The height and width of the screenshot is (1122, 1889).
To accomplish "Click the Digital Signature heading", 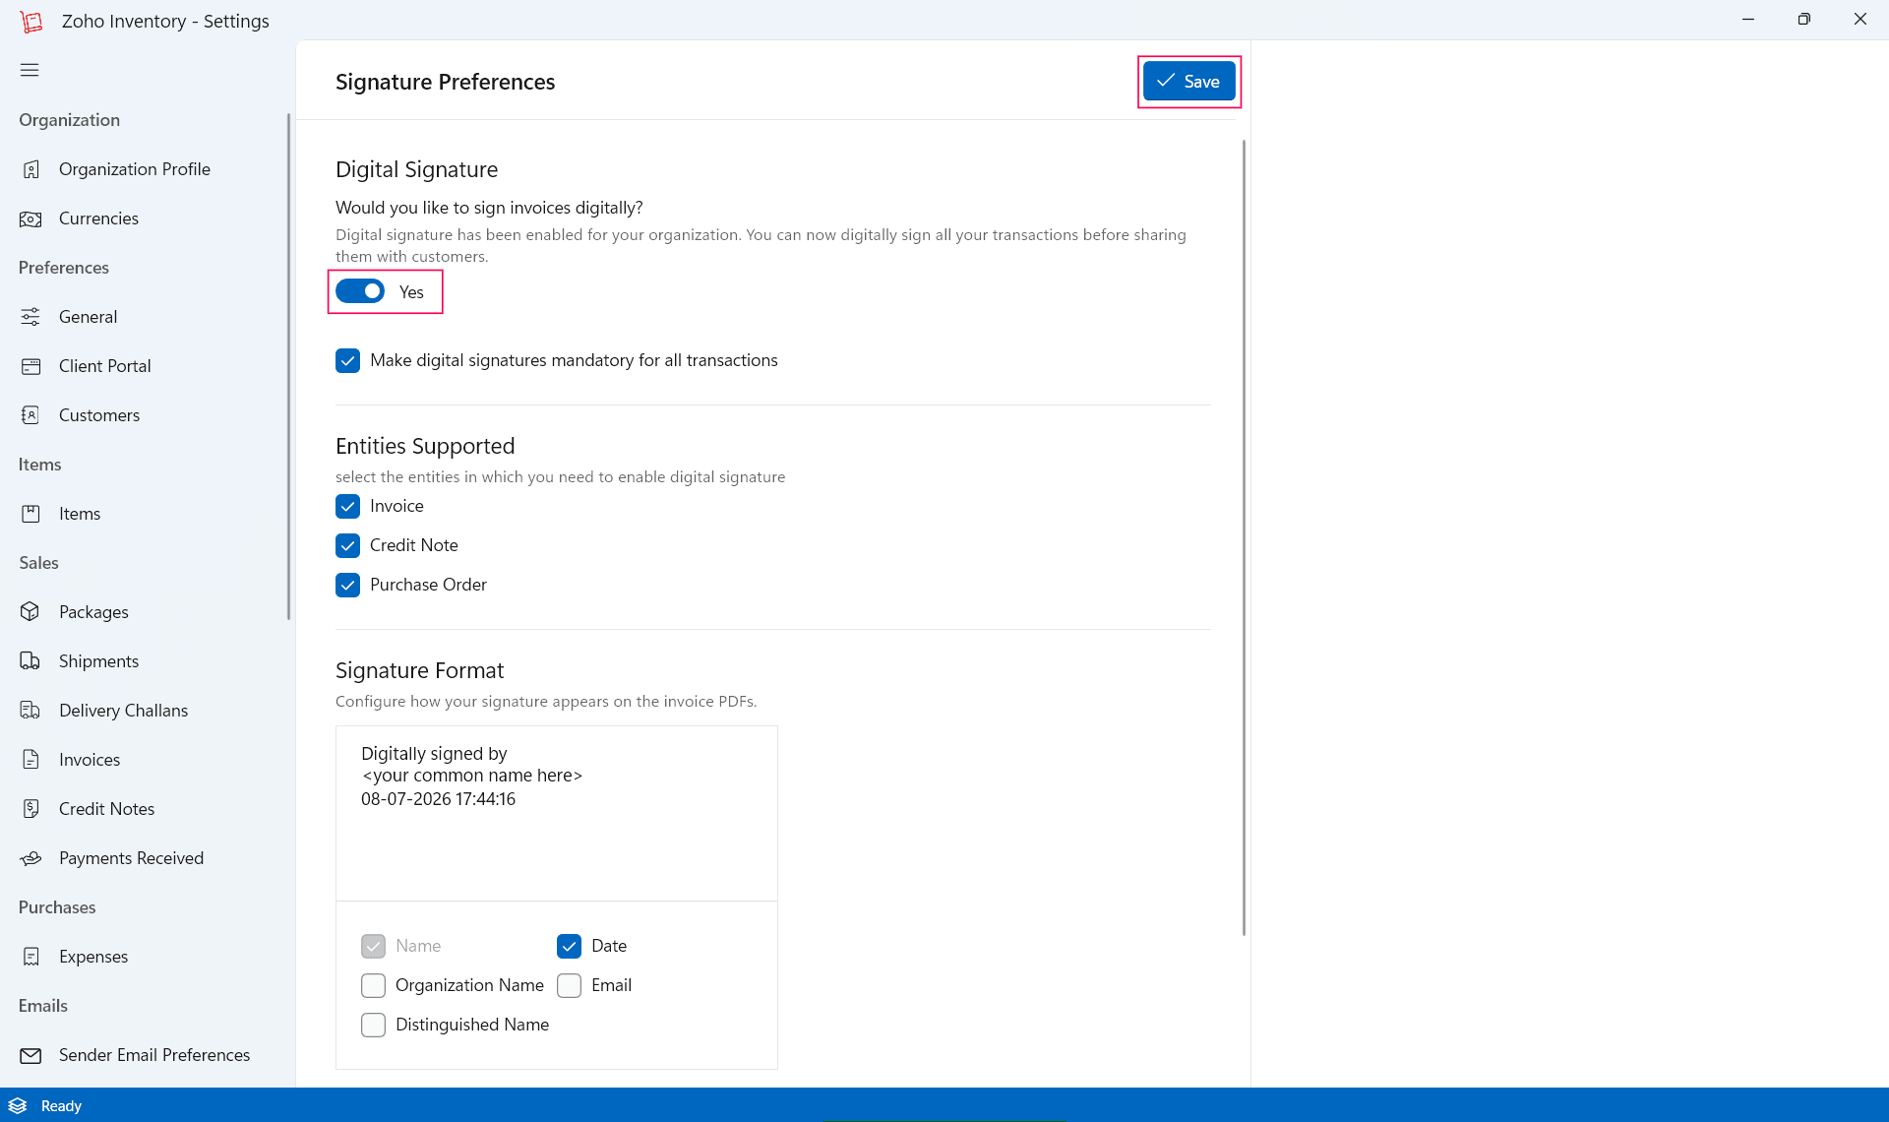I will coord(416,169).
